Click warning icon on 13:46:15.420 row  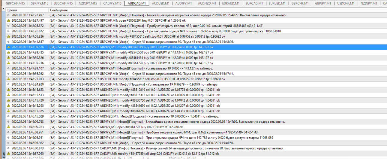point(8,100)
